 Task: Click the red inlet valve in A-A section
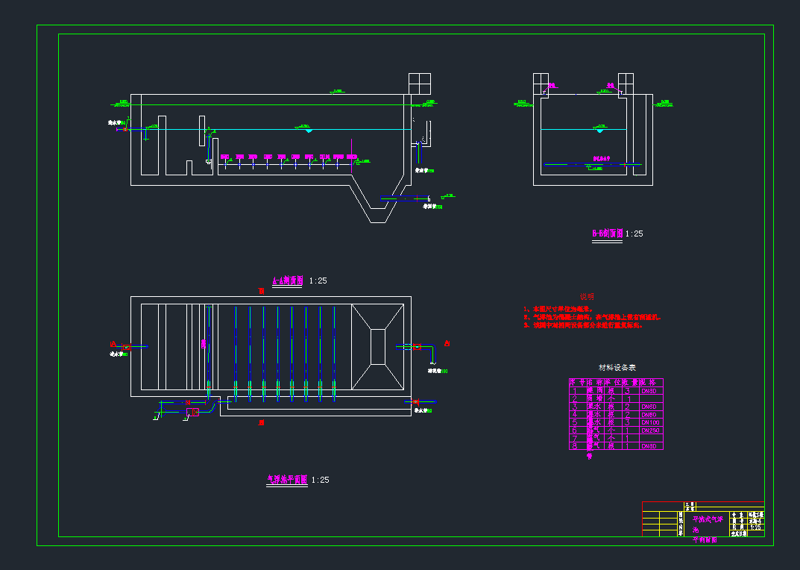pyautogui.click(x=125, y=129)
